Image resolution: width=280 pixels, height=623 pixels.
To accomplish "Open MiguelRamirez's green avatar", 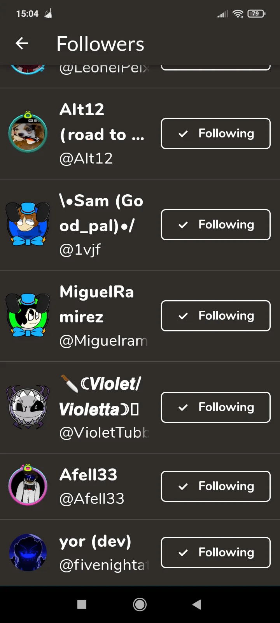I will 28,315.
